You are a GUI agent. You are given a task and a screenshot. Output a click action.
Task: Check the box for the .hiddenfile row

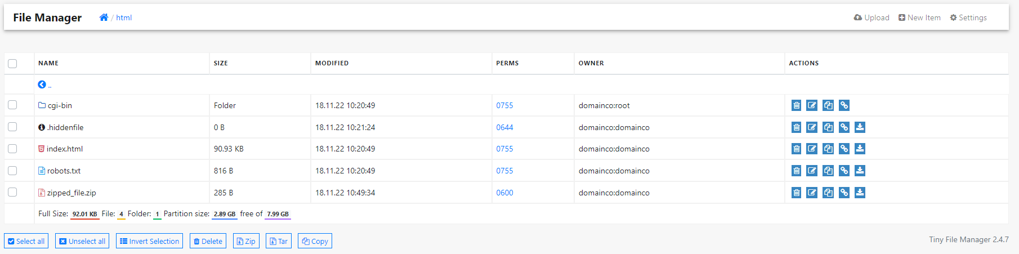[12, 127]
